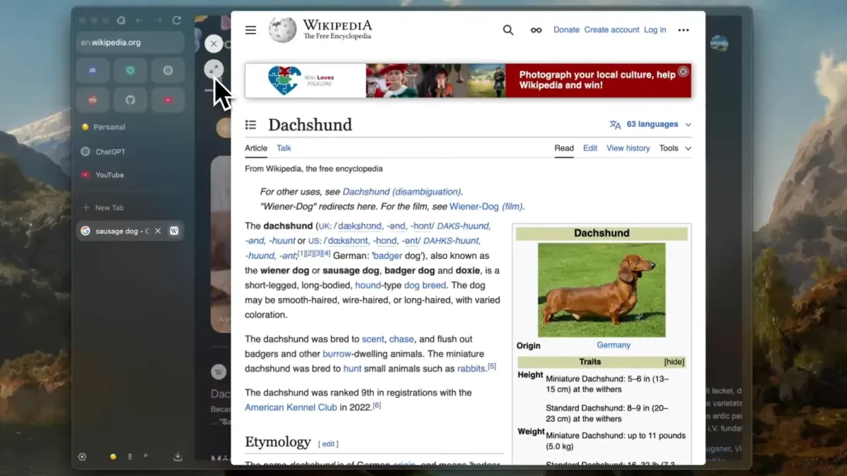Open the American Kennel Club link

pos(291,407)
